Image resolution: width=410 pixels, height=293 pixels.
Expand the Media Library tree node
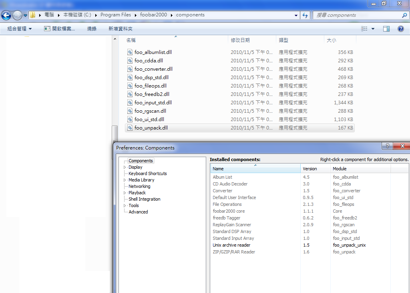(x=125, y=180)
